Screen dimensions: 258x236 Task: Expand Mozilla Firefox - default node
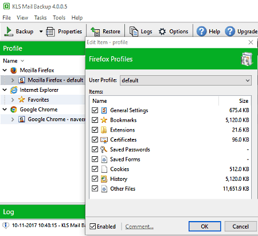click(x=13, y=80)
